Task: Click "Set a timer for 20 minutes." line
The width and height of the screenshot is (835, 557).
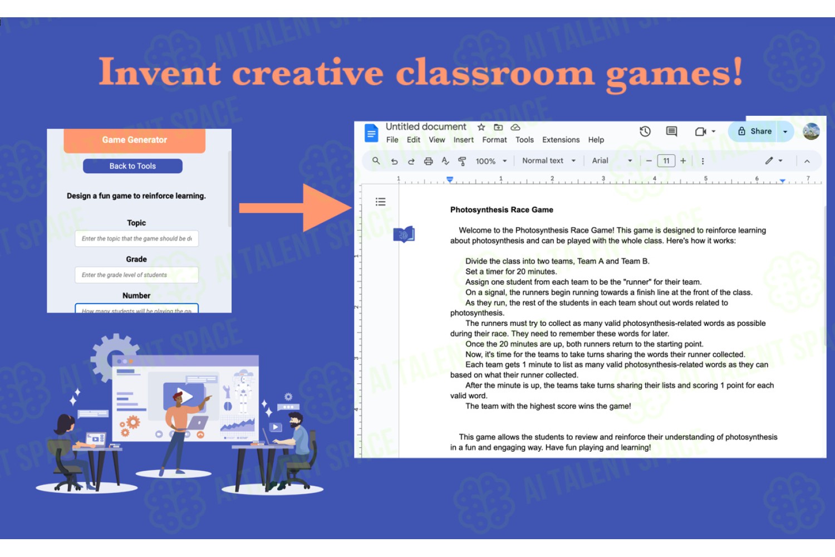Action: pyautogui.click(x=511, y=272)
